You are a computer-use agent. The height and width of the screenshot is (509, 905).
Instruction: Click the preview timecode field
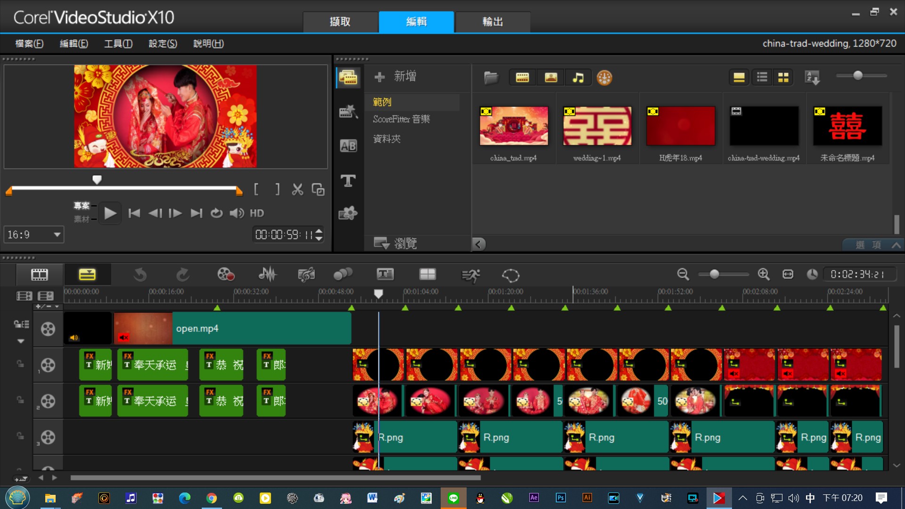283,235
